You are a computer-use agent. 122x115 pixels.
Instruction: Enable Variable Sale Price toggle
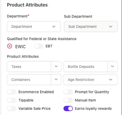tap(12, 109)
